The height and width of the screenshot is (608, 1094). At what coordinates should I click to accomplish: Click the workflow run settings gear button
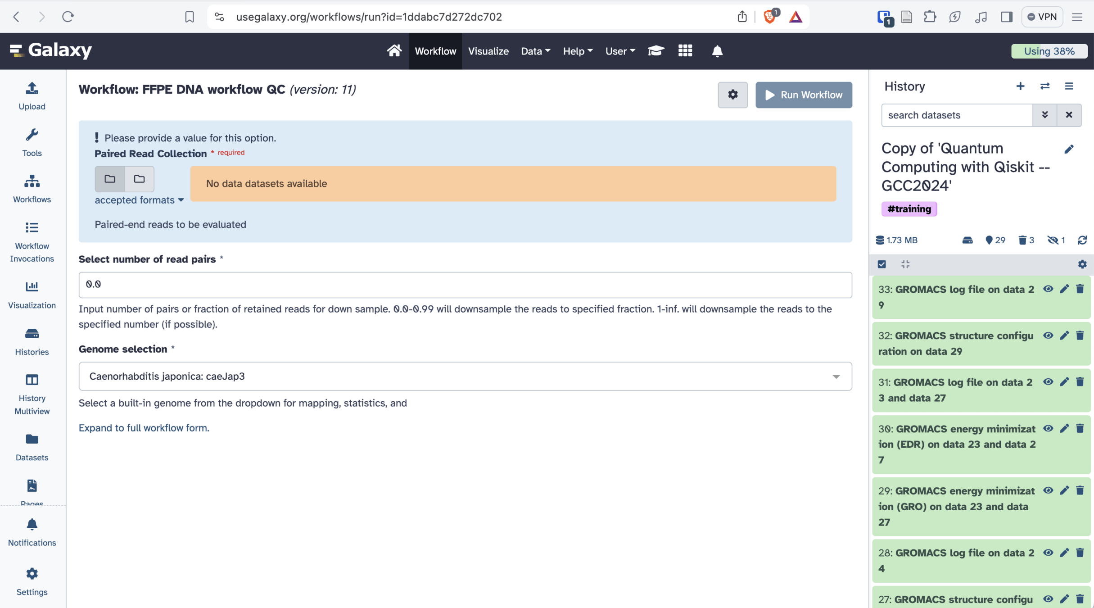732,95
